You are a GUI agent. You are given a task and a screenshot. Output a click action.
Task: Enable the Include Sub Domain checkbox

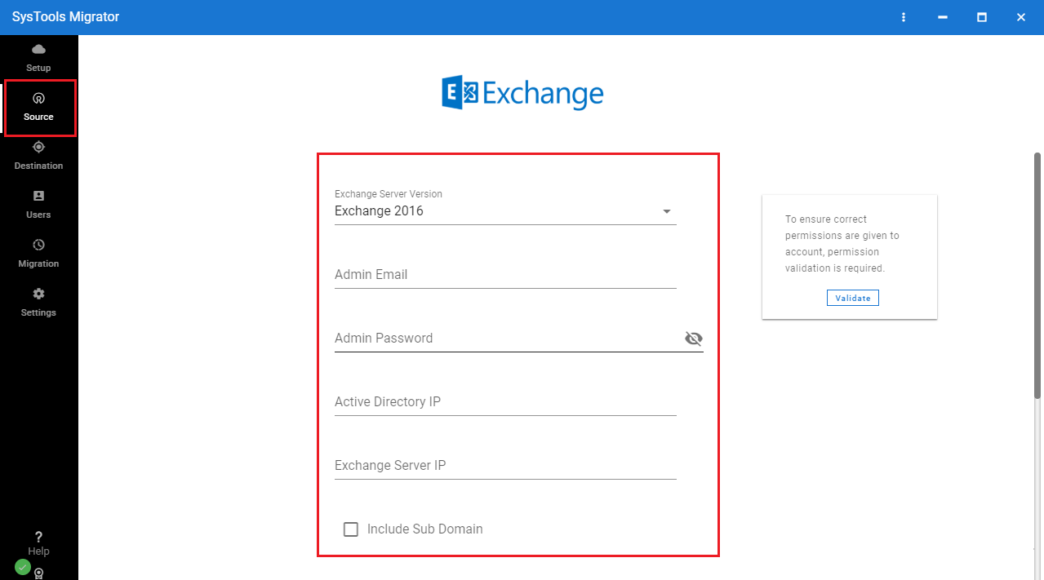(x=351, y=529)
